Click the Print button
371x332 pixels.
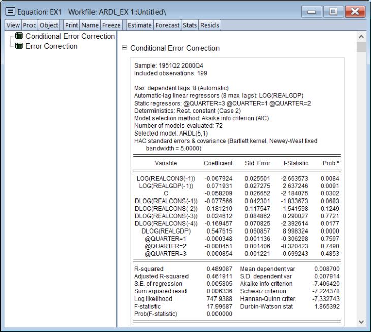(71, 25)
